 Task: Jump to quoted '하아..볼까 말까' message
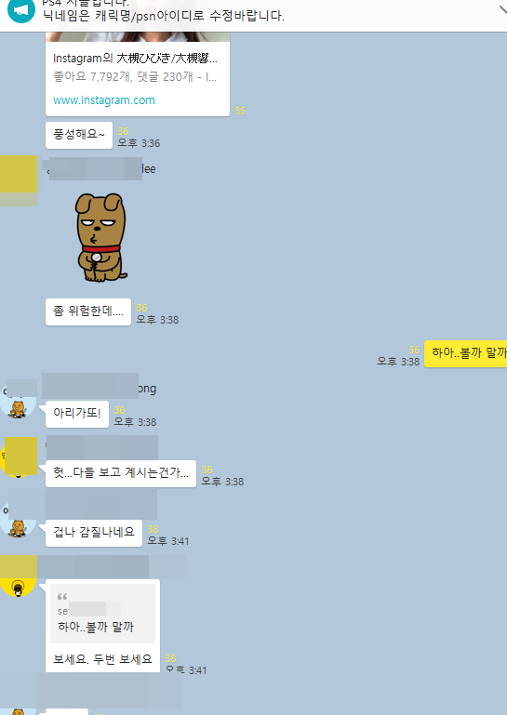point(102,614)
